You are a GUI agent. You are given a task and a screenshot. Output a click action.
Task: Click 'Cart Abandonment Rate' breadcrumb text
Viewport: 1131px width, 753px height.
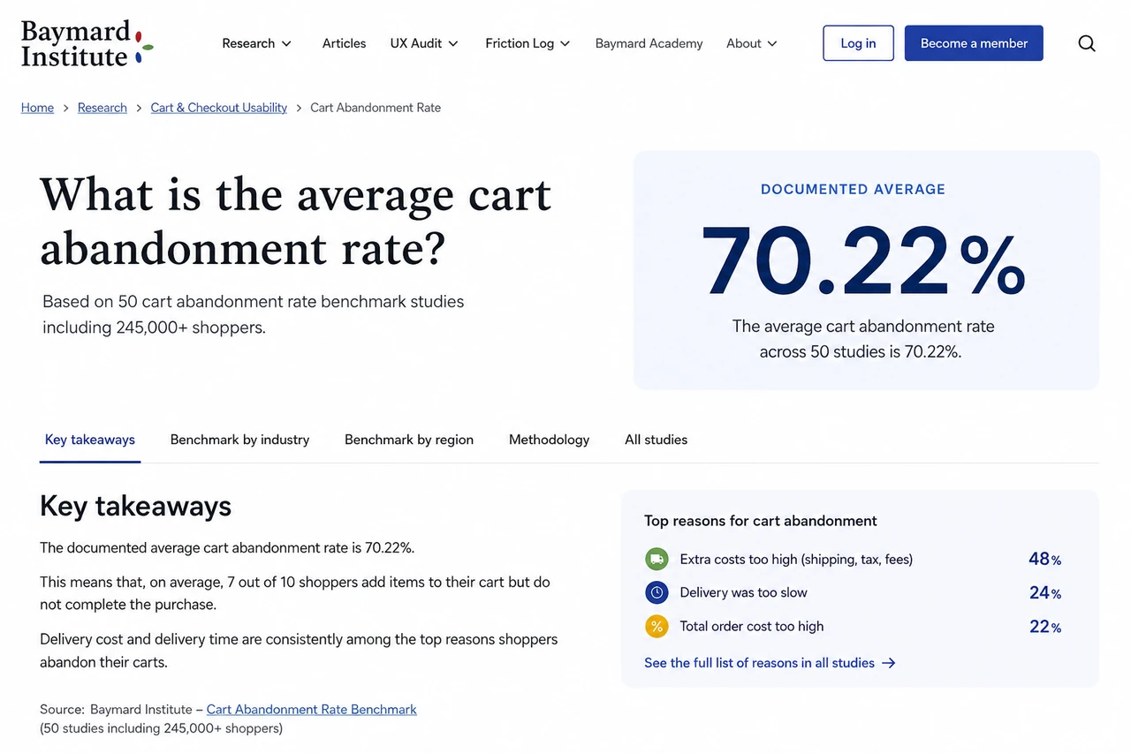376,108
